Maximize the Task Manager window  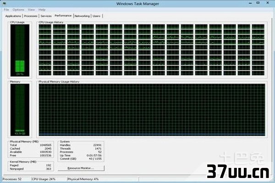click(x=258, y=3)
